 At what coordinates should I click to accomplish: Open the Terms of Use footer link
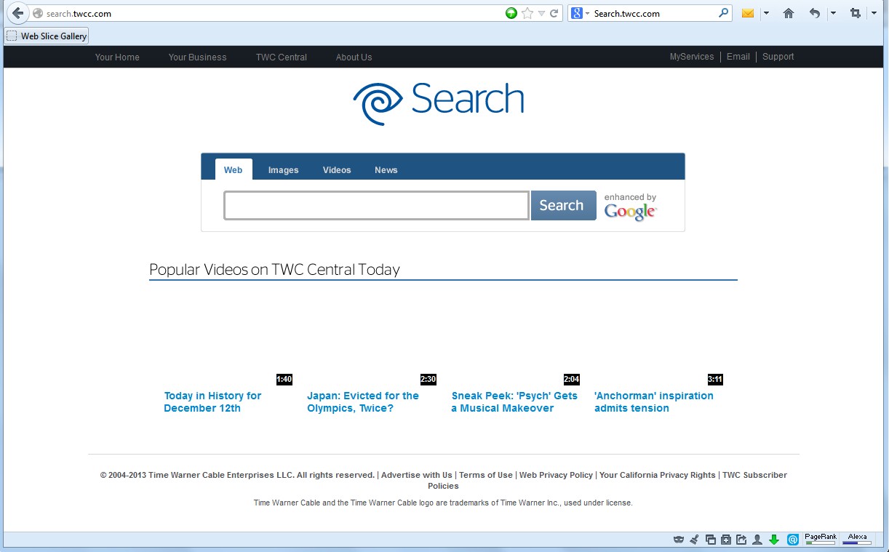[x=486, y=475]
